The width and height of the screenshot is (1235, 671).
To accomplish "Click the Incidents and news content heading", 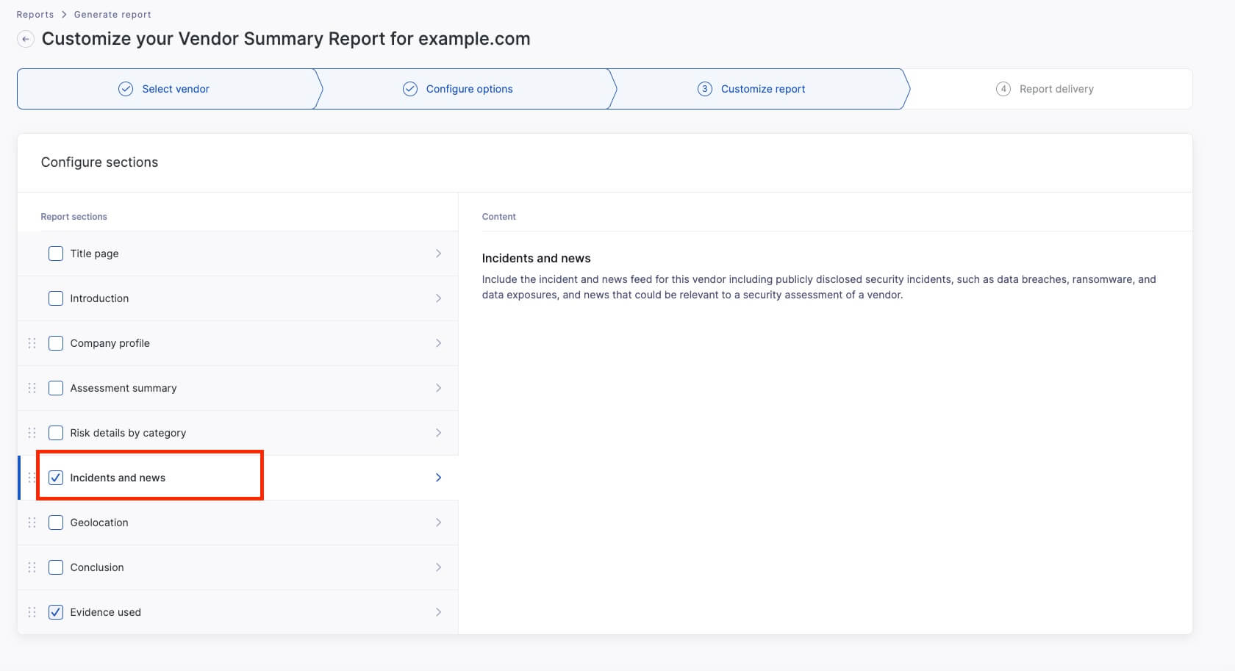I will 536,259.
